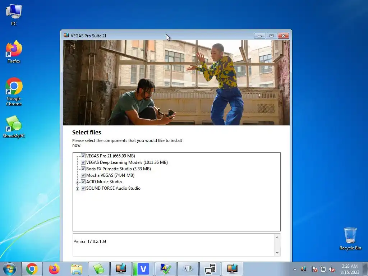Maximize the VEGAS Pro Suite 21 window

(x=271, y=36)
